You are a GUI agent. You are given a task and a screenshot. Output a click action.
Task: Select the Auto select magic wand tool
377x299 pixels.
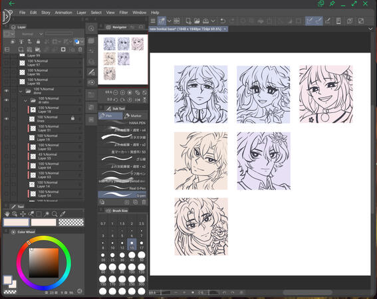click(x=47, y=214)
